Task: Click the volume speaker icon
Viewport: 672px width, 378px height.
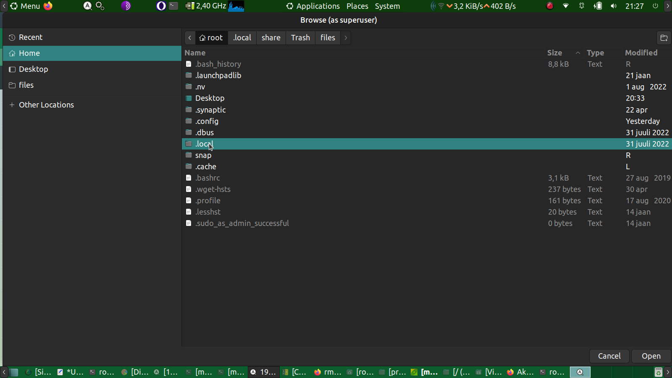Action: pos(614,6)
